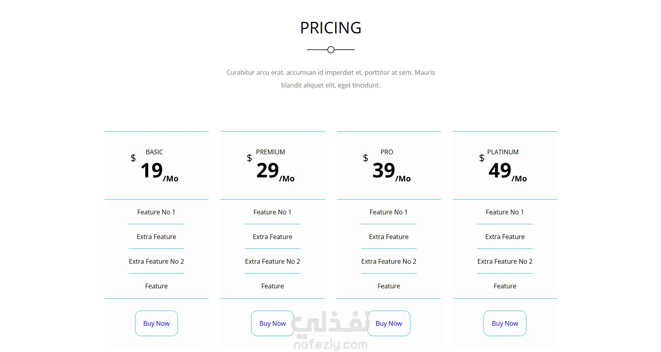Viewport: 661px width, 352px height.
Task: Click Buy Now under the Pro plan
Action: point(389,323)
